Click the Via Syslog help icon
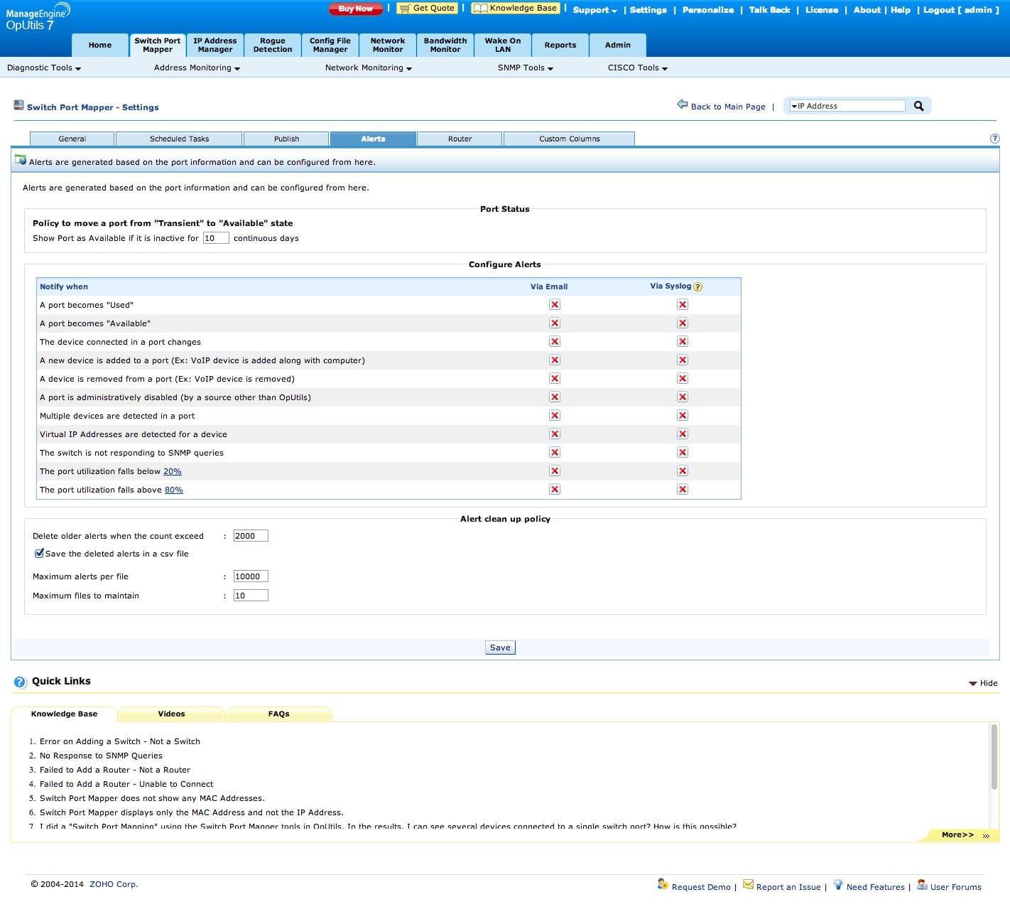 (x=697, y=286)
